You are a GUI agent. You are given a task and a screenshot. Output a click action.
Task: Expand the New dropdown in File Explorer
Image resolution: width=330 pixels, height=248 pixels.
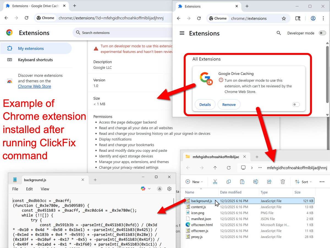(x=195, y=182)
